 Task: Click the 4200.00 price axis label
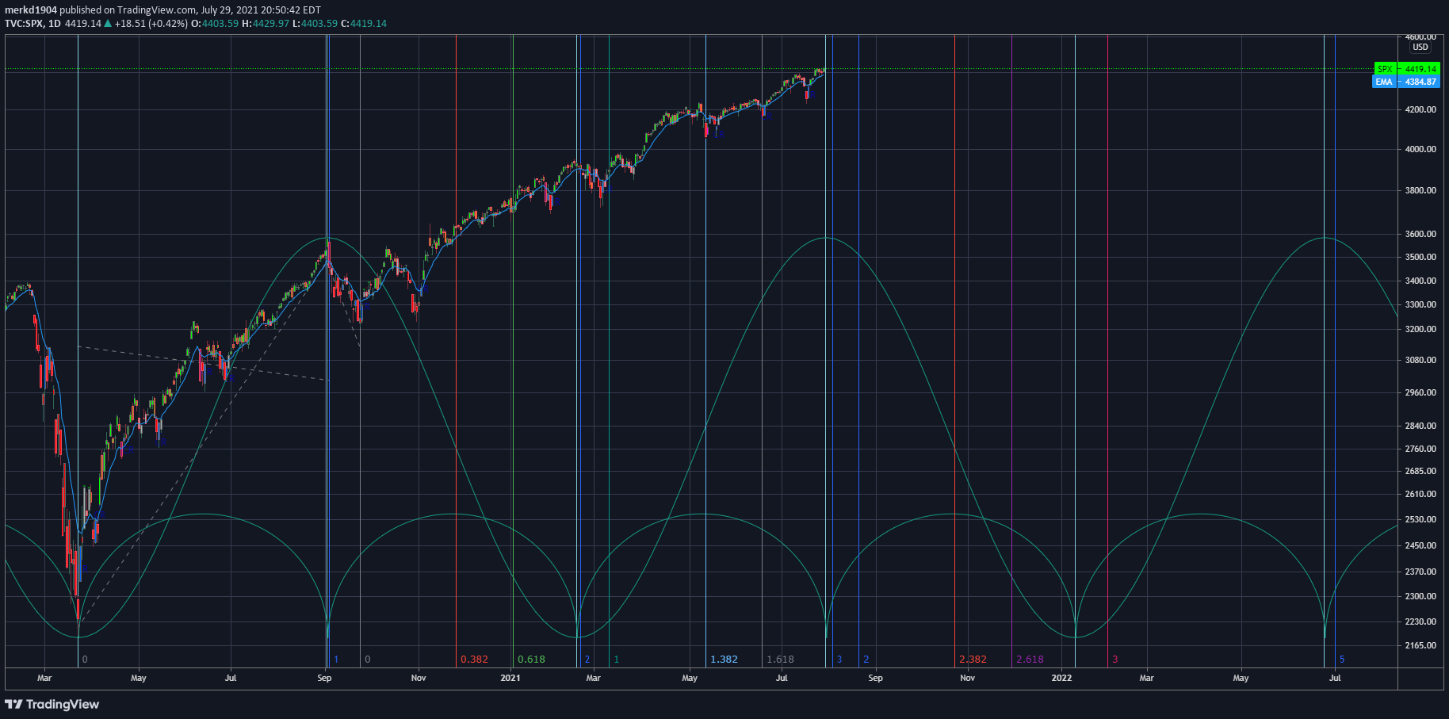1420,109
